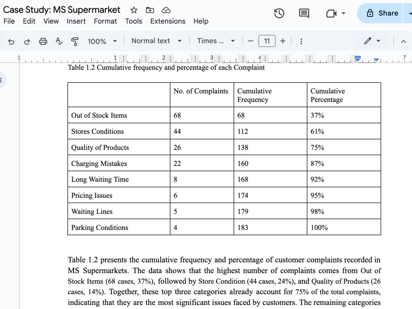The width and height of the screenshot is (412, 309).
Task: Start a video meeting camera icon
Action: tap(331, 13)
